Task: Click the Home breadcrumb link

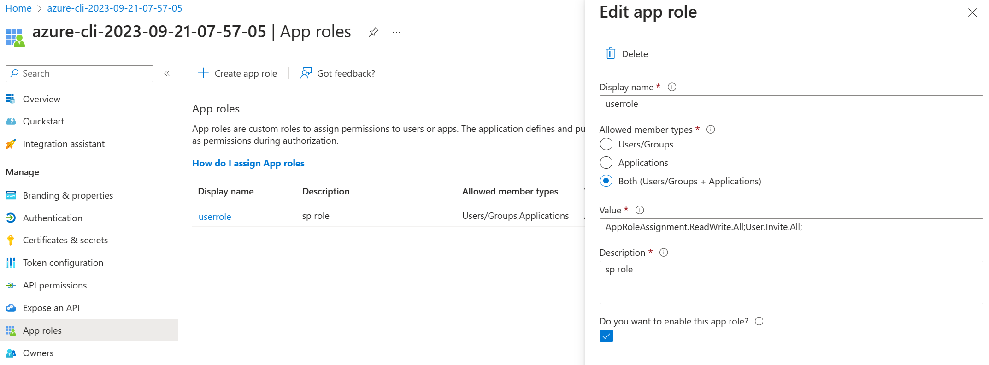Action: (x=18, y=8)
